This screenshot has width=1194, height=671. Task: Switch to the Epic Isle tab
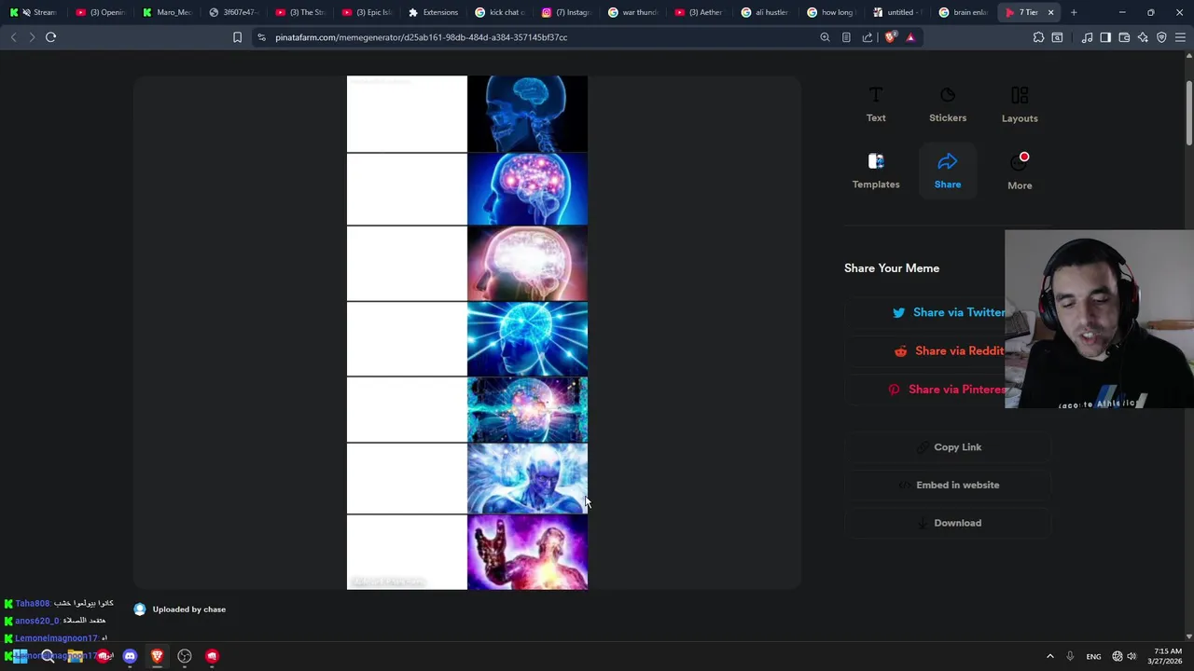click(x=367, y=12)
